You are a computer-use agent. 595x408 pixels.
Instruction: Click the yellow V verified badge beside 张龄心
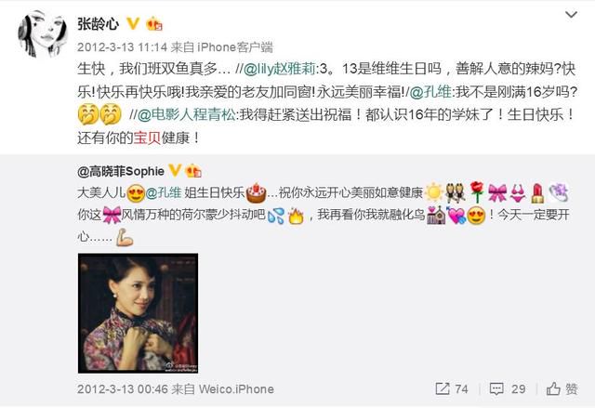click(133, 23)
